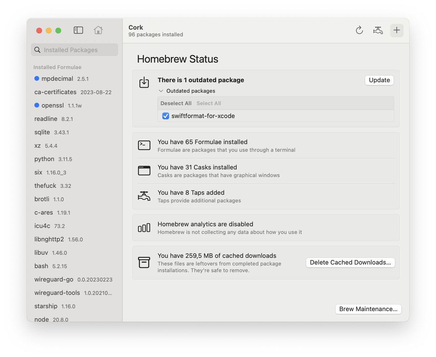
Task: Collapse the Outdated packages disclosure
Action: (x=161, y=91)
